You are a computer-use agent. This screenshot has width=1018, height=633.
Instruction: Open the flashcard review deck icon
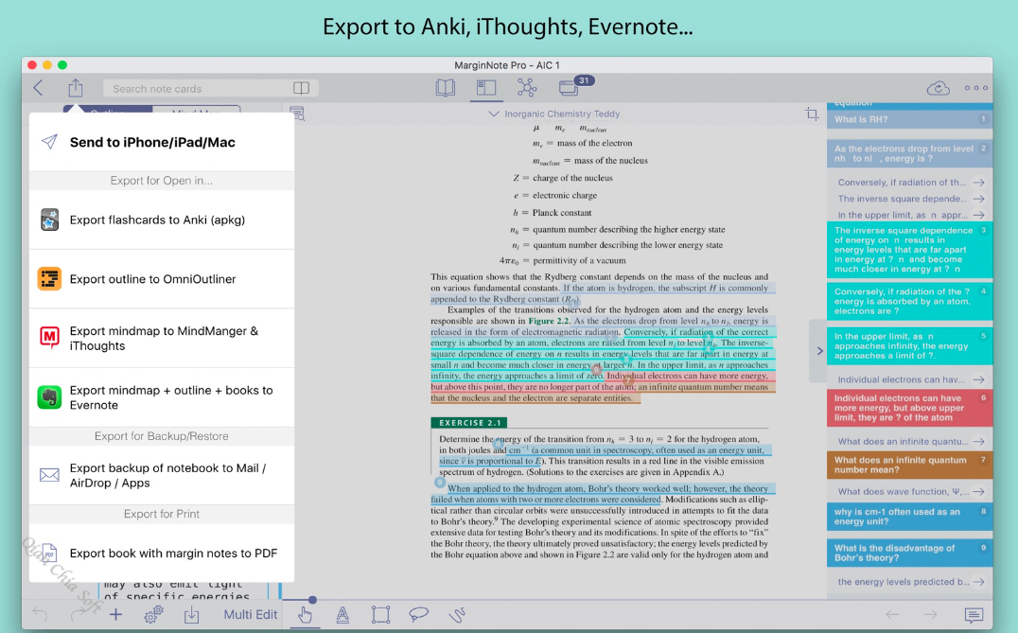[x=569, y=88]
